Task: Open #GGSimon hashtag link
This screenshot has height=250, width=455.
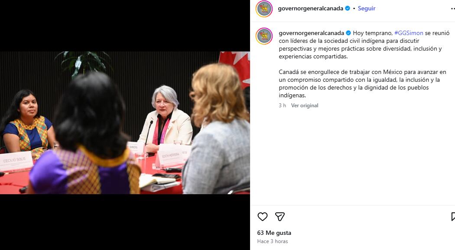Action: coord(409,33)
